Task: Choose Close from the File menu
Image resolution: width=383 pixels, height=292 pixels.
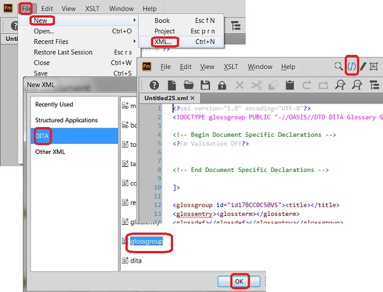Action: 78,63
